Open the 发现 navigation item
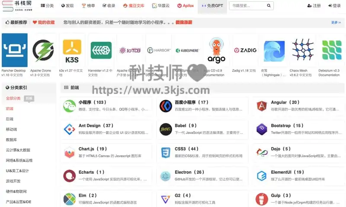The width and height of the screenshot is (346, 207). (x=67, y=6)
